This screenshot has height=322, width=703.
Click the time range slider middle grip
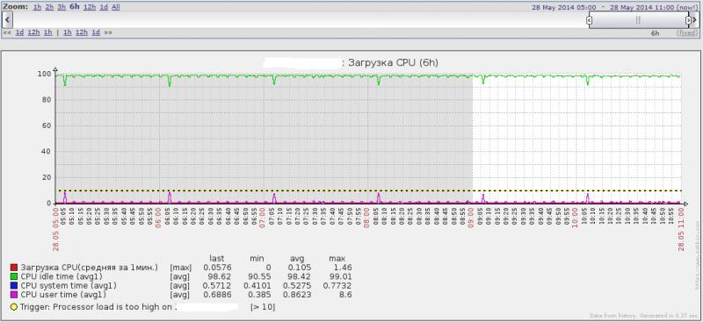click(639, 20)
